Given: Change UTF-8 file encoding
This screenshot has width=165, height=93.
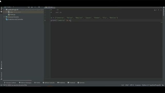Looking at the screenshot, I should click(x=132, y=85).
